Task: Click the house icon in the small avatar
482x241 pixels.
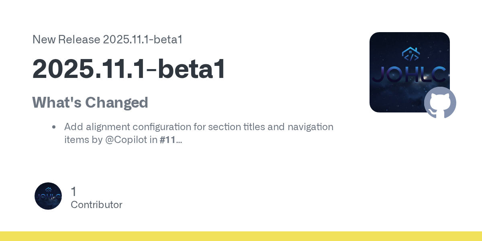Action: coord(48,190)
